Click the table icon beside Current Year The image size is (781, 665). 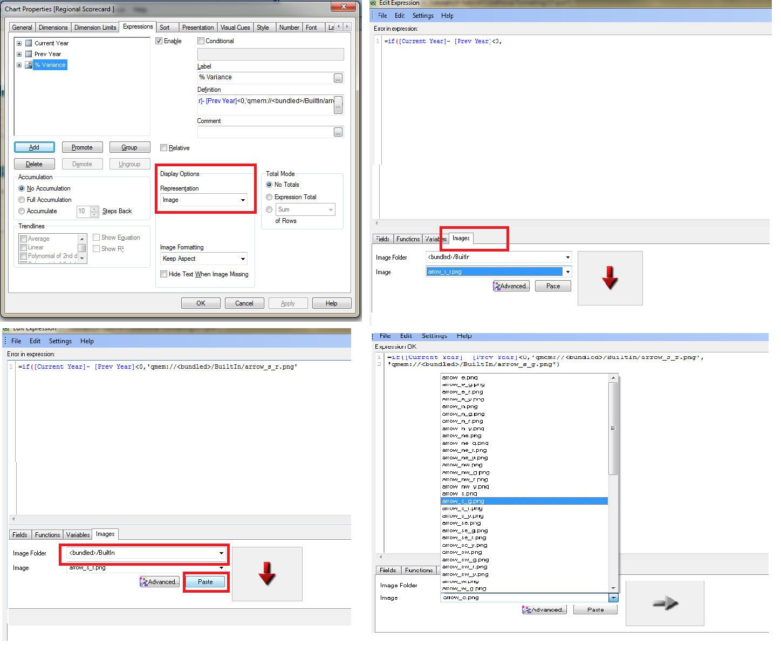29,43
